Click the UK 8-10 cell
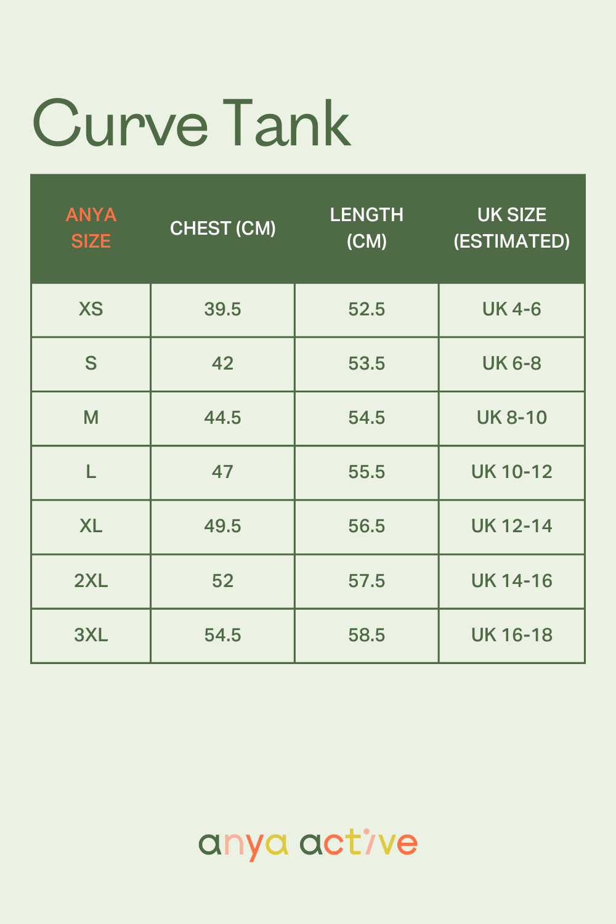 click(x=511, y=418)
